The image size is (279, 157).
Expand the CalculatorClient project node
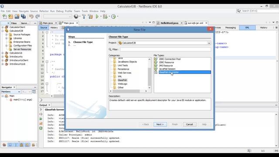3,27
